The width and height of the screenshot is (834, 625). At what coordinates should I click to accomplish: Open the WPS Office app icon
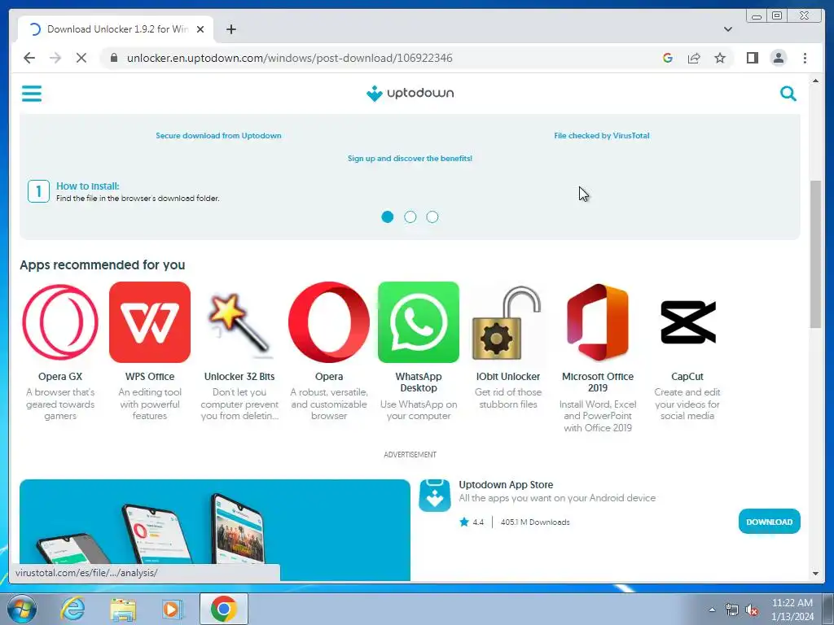(150, 322)
